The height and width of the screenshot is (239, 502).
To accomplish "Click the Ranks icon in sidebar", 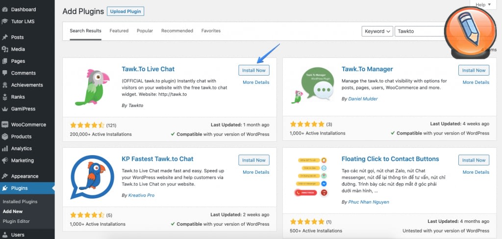I will 5,97.
